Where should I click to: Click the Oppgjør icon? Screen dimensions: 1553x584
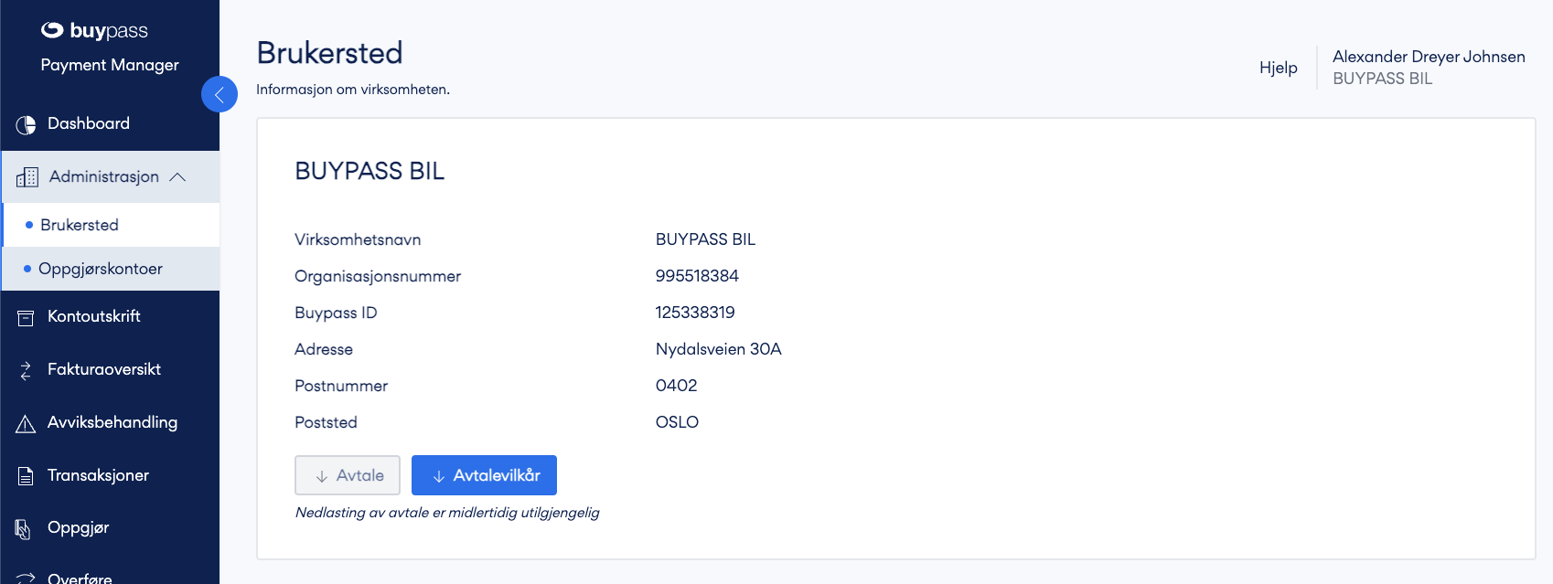pos(24,528)
